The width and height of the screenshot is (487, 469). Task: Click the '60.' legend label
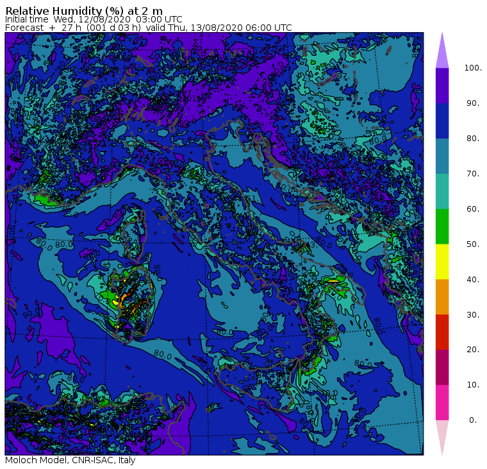click(x=473, y=209)
